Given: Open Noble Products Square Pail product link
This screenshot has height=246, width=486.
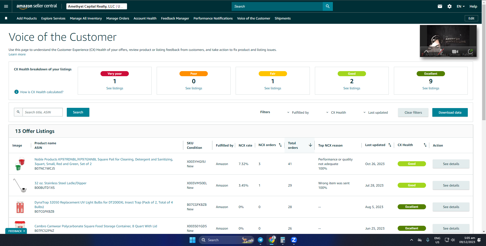Looking at the screenshot, I should [x=104, y=161].
